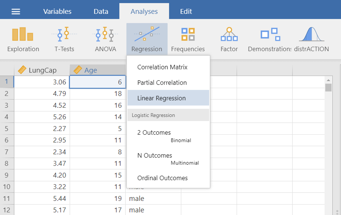Open the Exploration analyses icon
341x215 pixels.
[23, 40]
